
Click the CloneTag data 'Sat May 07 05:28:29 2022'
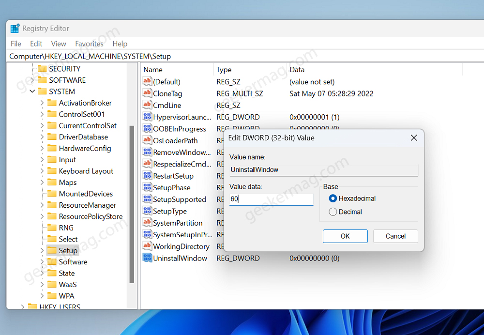point(331,93)
